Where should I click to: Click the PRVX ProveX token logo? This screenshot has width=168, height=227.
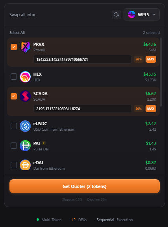tap(25, 47)
